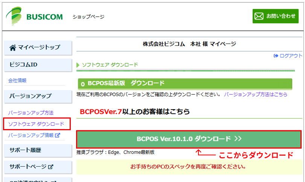This screenshot has width=305, height=182.
Task: Click the BUSICOM logo
Action: 34,17
